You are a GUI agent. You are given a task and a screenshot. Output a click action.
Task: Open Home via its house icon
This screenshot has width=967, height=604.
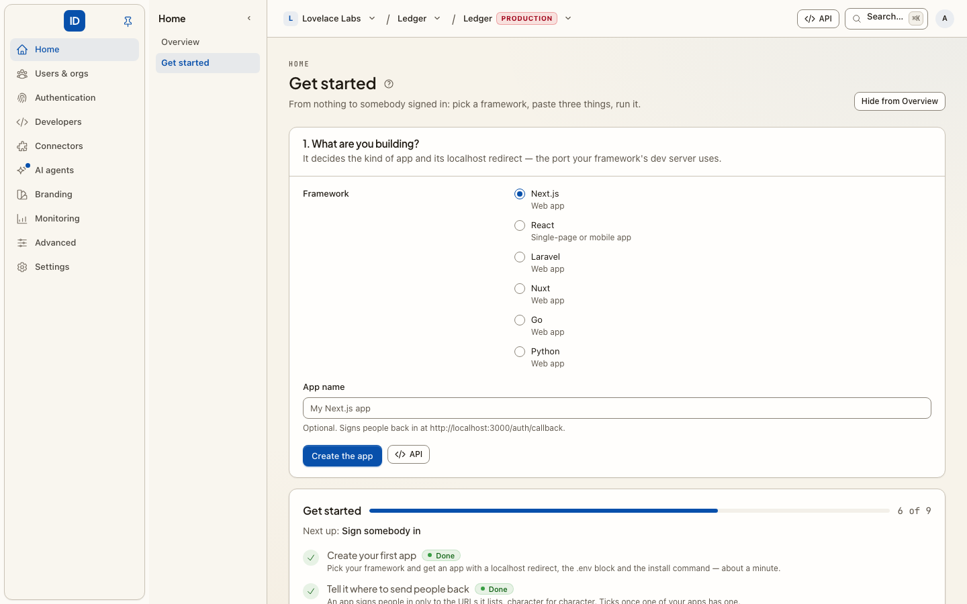pos(22,50)
